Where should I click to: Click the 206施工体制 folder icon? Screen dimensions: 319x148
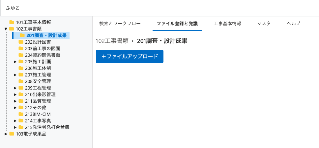click(x=21, y=68)
